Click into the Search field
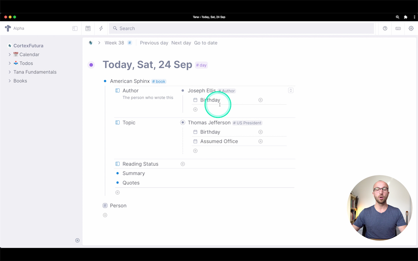 tap(241, 29)
